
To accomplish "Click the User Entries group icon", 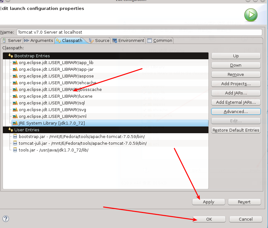I will click(x=11, y=130).
